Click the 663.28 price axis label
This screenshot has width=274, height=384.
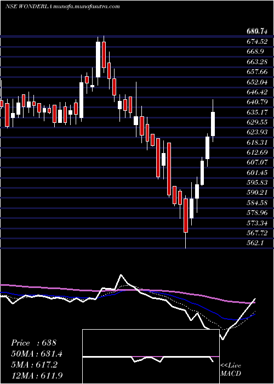tap(256, 61)
